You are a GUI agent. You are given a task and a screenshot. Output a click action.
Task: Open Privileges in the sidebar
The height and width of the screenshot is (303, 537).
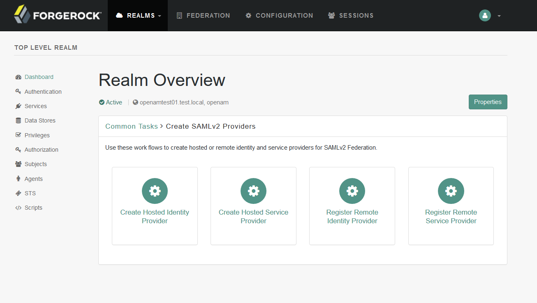pos(37,135)
